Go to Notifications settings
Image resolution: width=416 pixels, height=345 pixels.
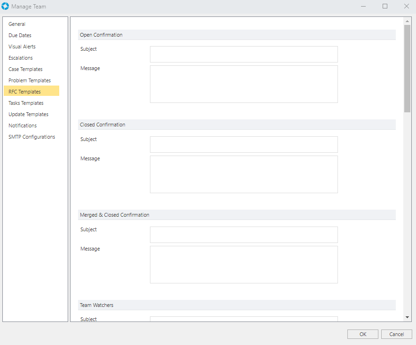(x=23, y=125)
